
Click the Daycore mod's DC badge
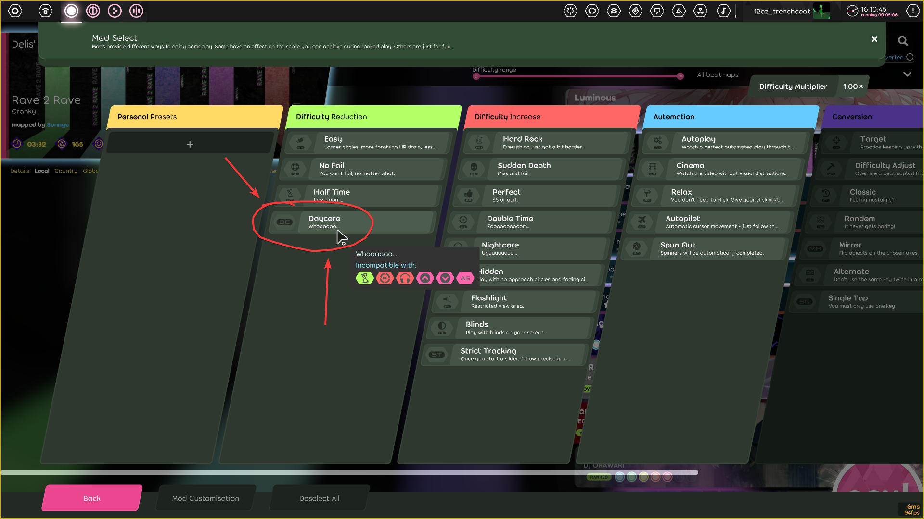(x=285, y=222)
